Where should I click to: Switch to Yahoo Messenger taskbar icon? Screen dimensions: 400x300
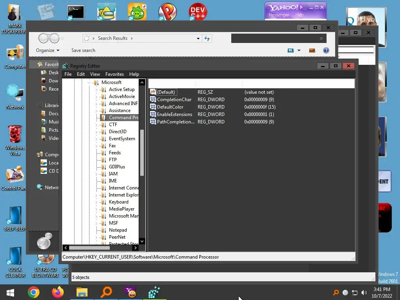pos(131,292)
